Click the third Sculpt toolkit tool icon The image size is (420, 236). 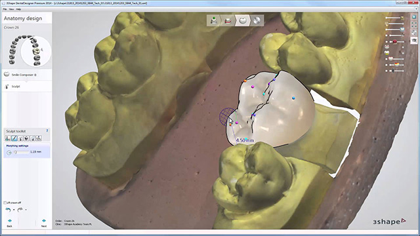[20, 138]
